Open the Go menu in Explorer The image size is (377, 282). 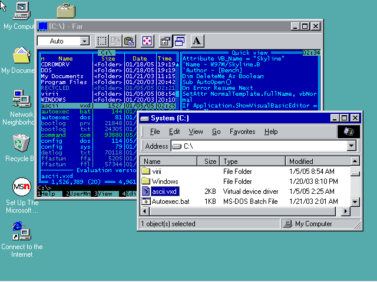click(x=216, y=132)
